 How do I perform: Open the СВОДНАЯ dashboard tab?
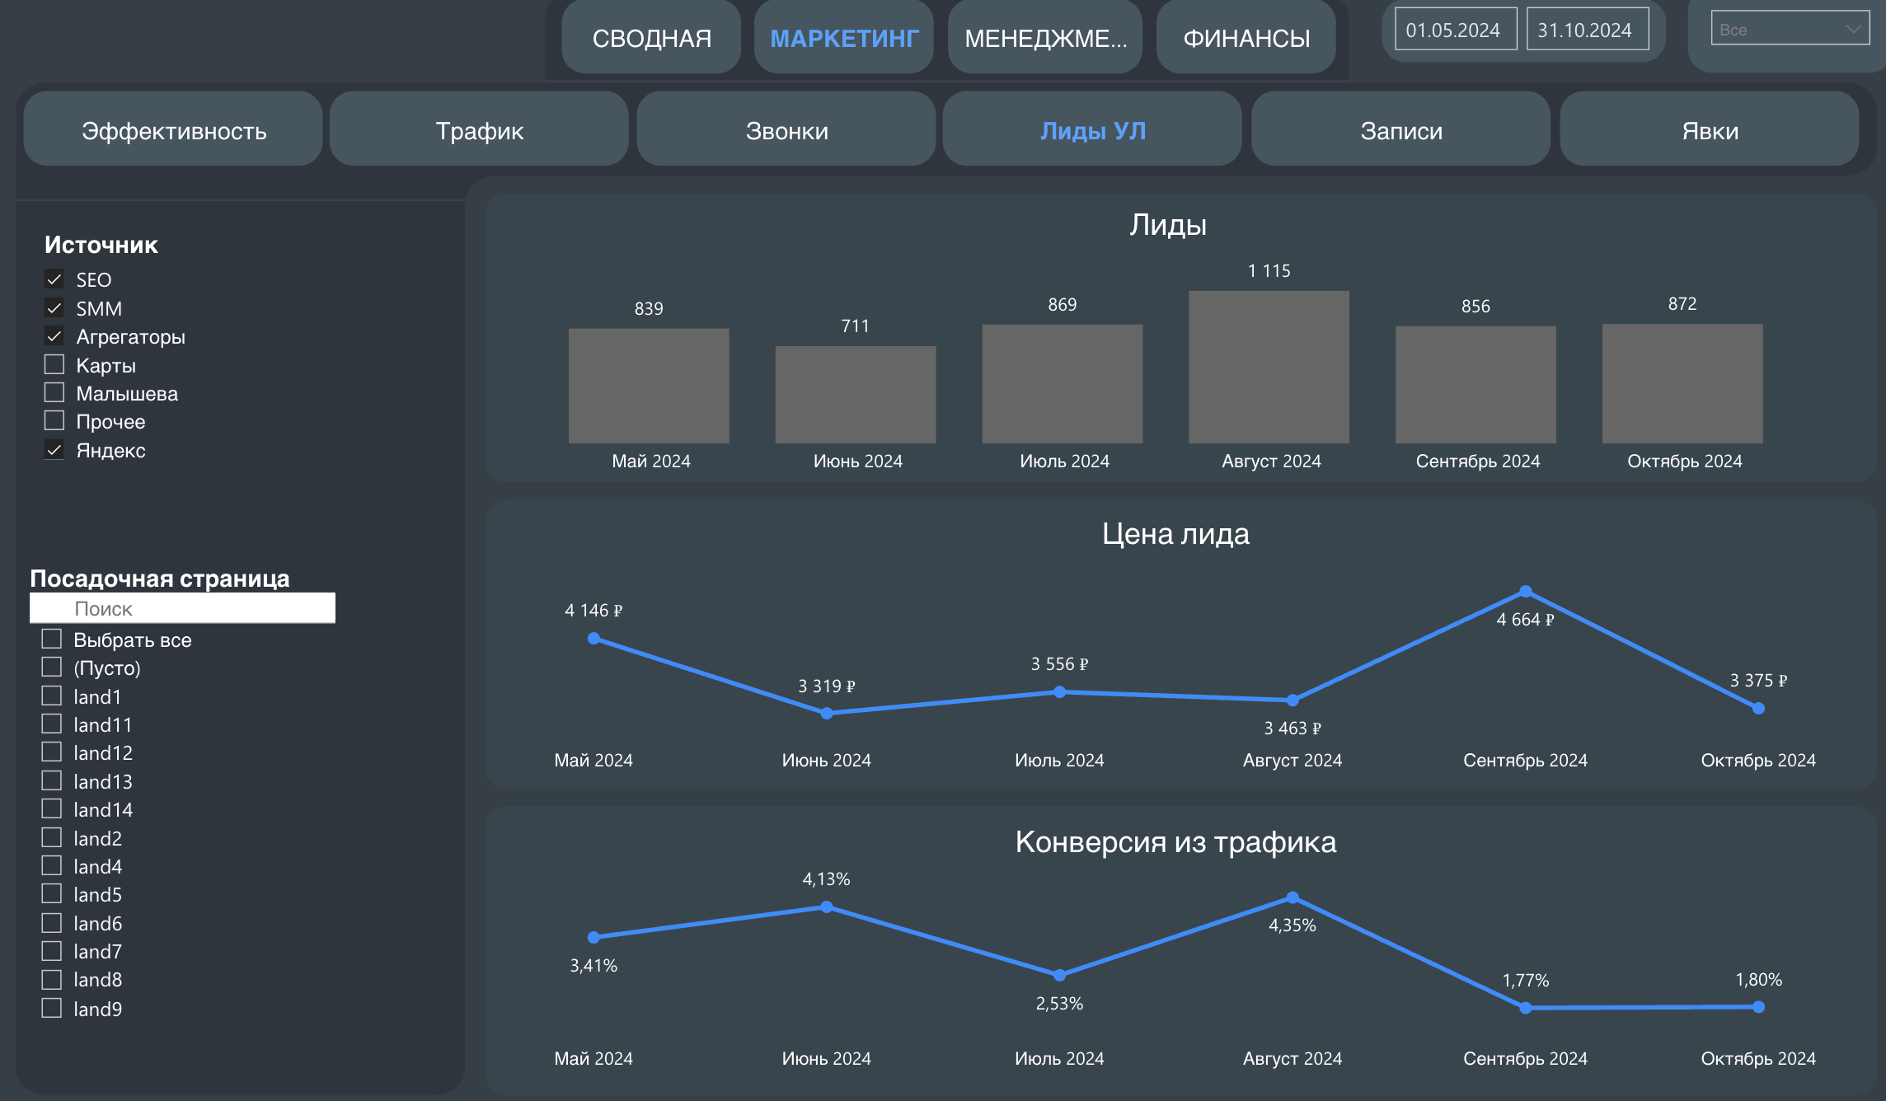pos(651,38)
